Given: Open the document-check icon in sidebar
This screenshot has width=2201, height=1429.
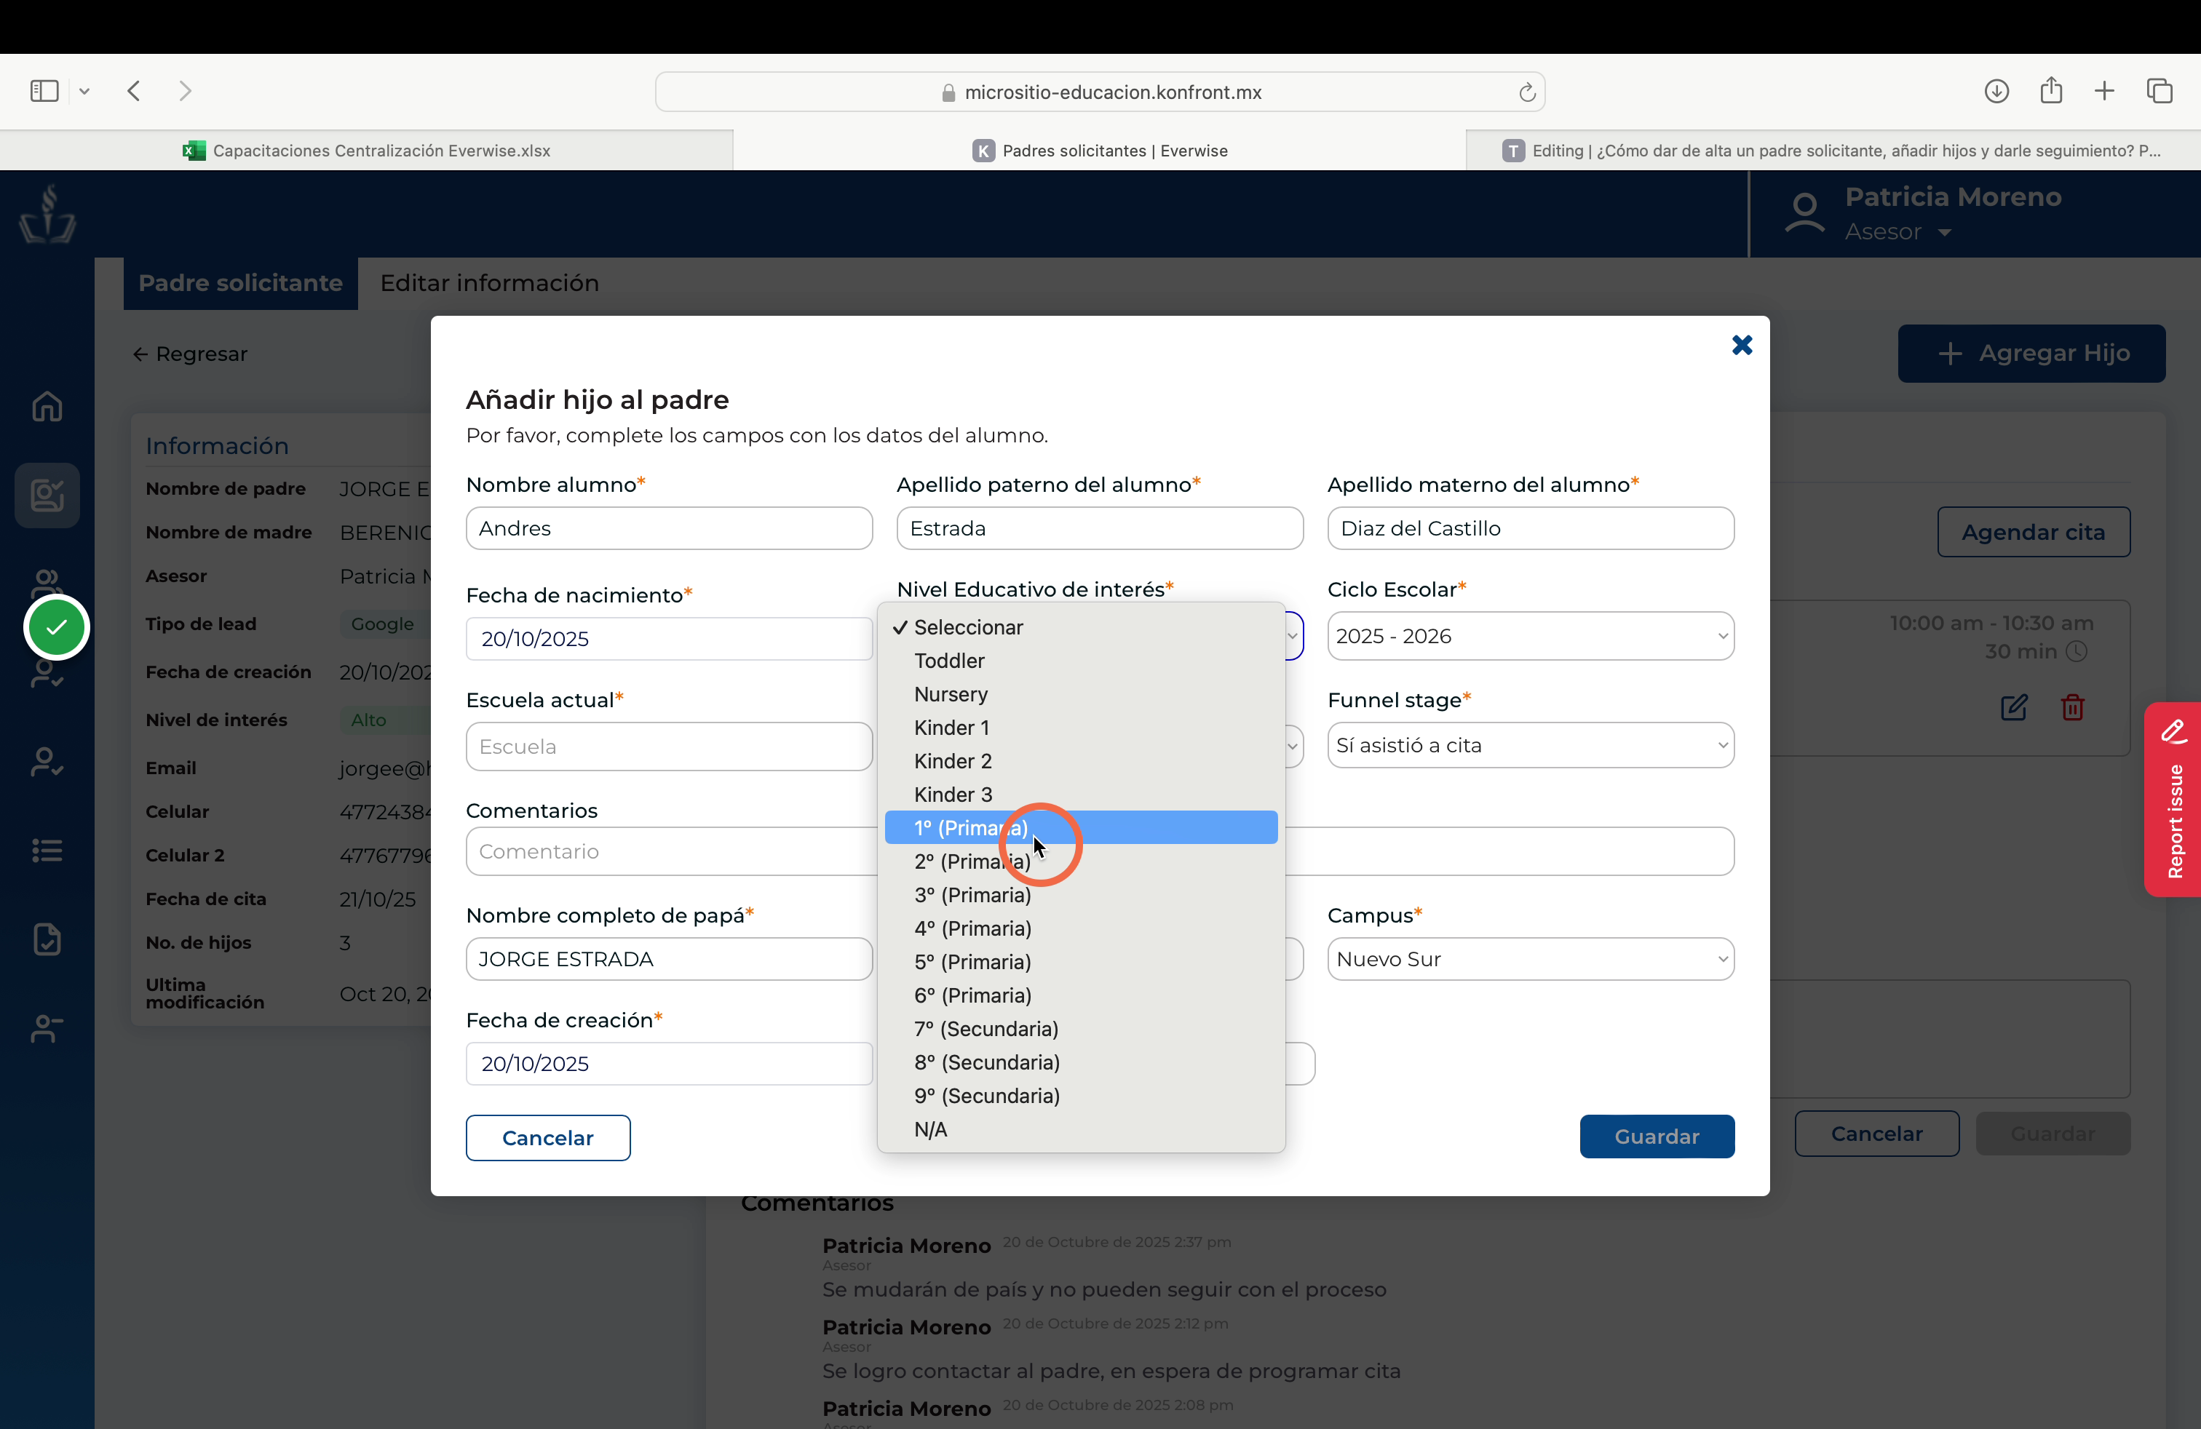Looking at the screenshot, I should click(x=47, y=939).
